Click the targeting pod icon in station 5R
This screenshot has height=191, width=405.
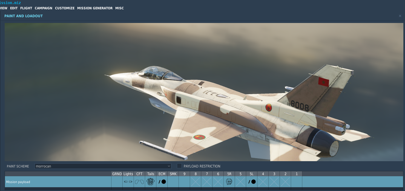click(x=229, y=182)
